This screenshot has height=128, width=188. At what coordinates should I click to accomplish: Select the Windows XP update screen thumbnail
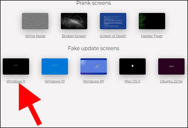pos(94,66)
